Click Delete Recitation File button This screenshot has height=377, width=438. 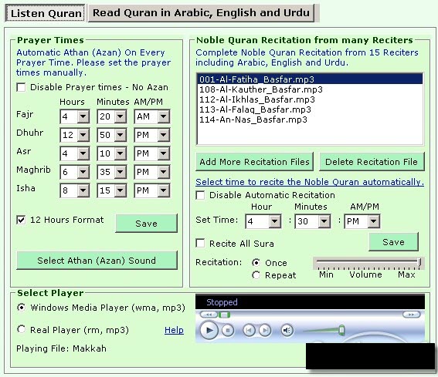pyautogui.click(x=372, y=162)
